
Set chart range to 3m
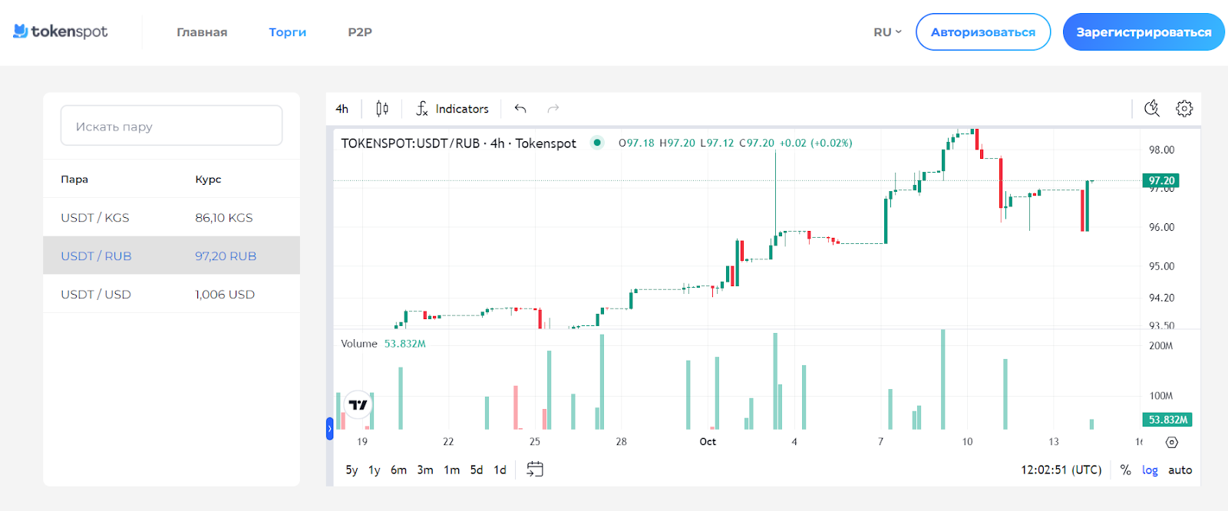coord(425,470)
